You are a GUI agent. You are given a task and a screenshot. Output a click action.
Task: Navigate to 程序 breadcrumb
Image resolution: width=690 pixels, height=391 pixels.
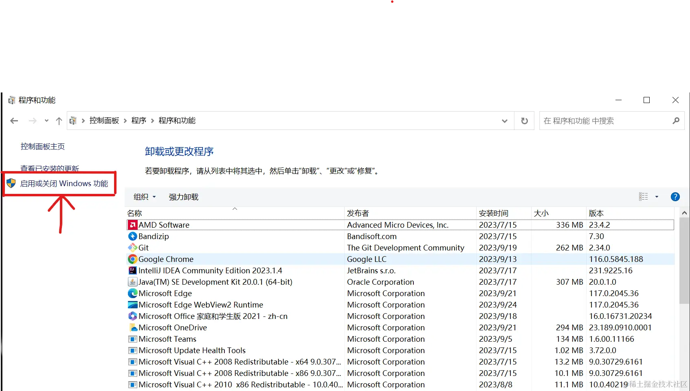(138, 120)
